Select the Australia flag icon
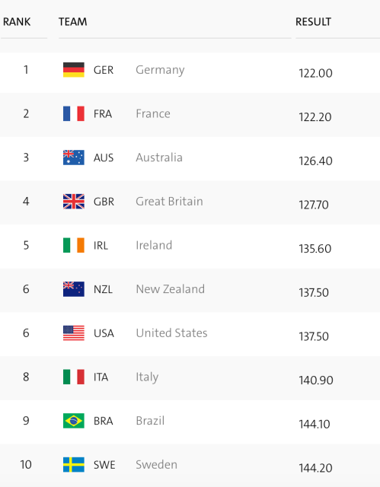380x487 pixels. coord(74,158)
